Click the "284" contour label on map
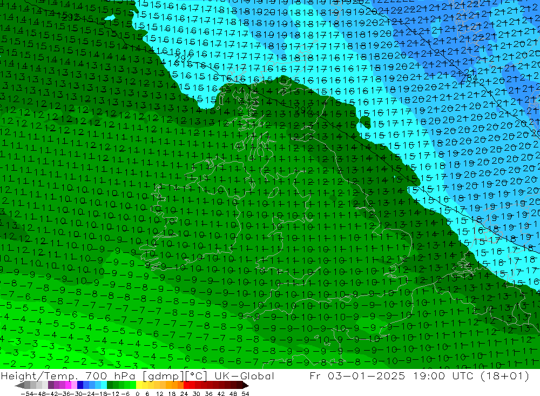 coord(469,78)
